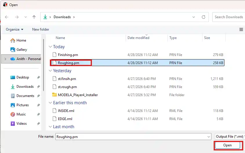Viewport: 245px width, 153px height.
Task: Open recent locations dropdown chevron
Action: (26, 17)
